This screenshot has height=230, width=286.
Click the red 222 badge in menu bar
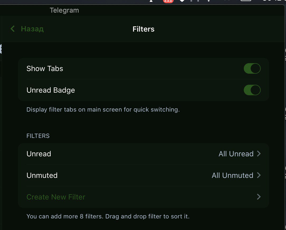point(168,1)
